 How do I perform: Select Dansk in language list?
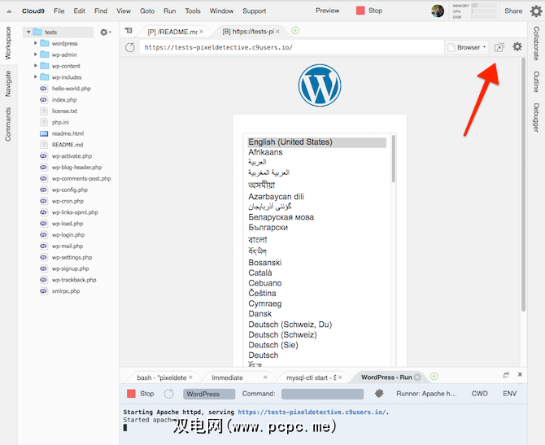coord(259,314)
